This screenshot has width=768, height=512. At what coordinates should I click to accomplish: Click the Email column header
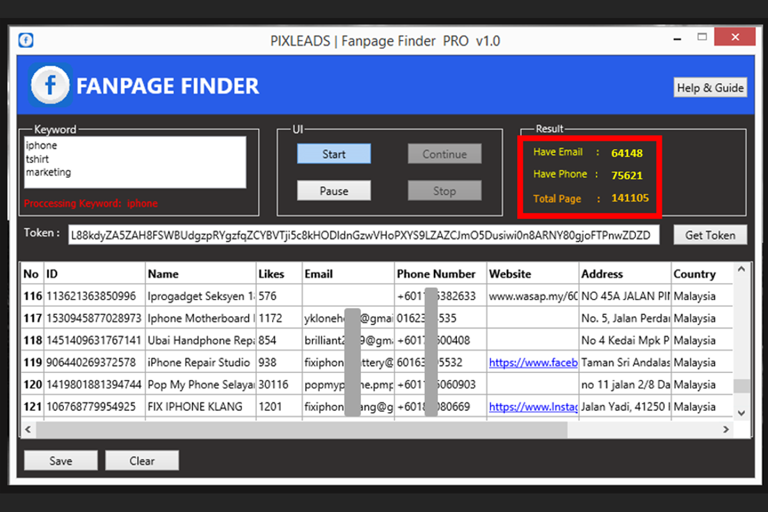[x=348, y=274]
